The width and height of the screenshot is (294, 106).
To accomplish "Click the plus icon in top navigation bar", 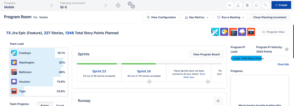I will tap(118, 5).
